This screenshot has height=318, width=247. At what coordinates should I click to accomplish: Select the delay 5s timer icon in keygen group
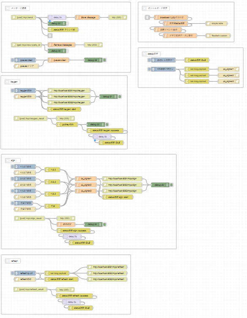[95, 137]
